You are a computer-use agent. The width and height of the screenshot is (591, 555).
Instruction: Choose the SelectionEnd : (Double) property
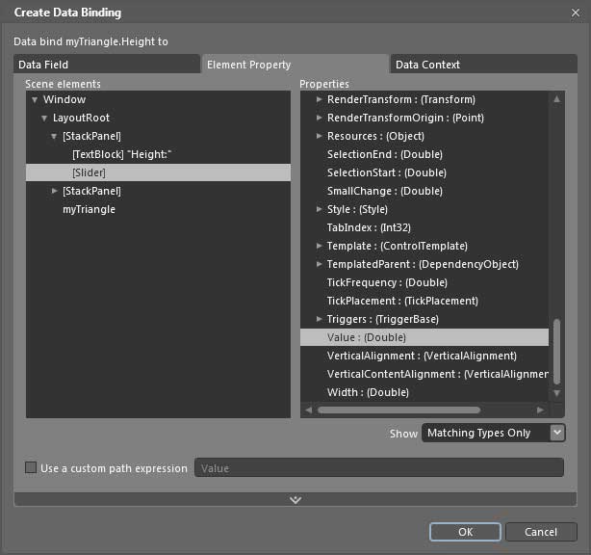[x=385, y=154]
